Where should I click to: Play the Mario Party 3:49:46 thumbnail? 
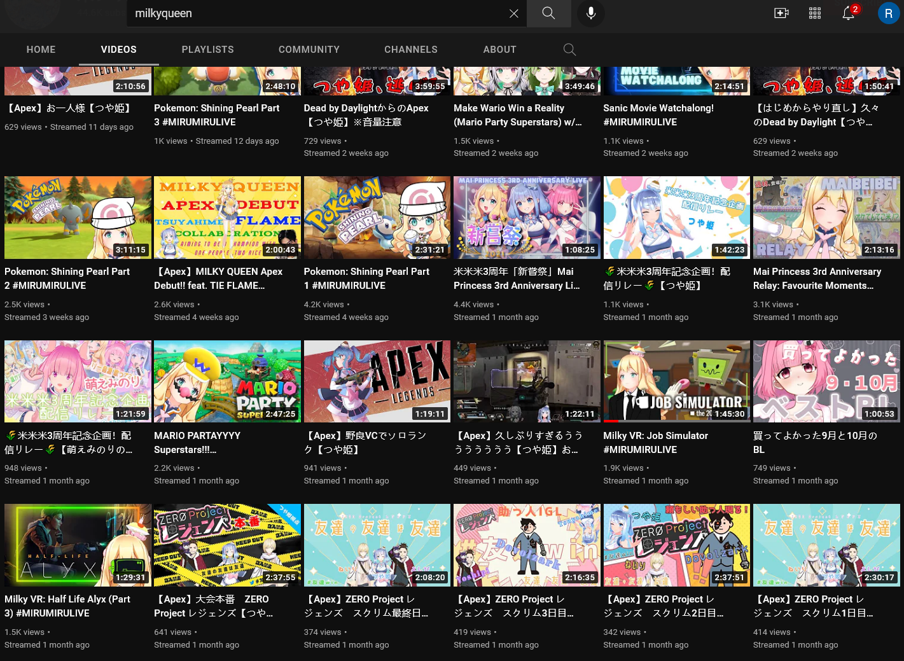click(x=527, y=81)
